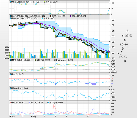The height and width of the screenshot is (118, 137).
Task: Click the Donchian (20) legend swatch
Action: 11,18
